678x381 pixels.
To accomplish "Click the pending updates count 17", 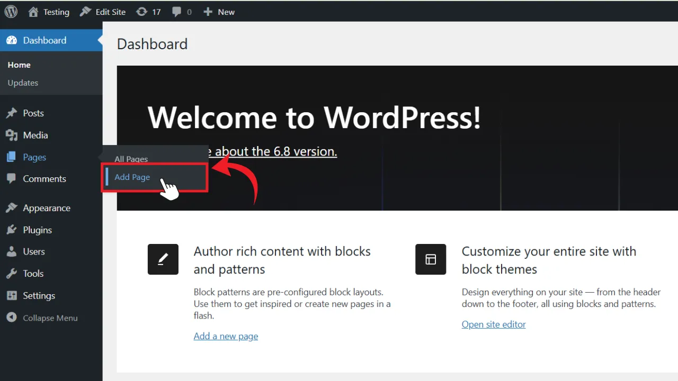I will coord(156,12).
